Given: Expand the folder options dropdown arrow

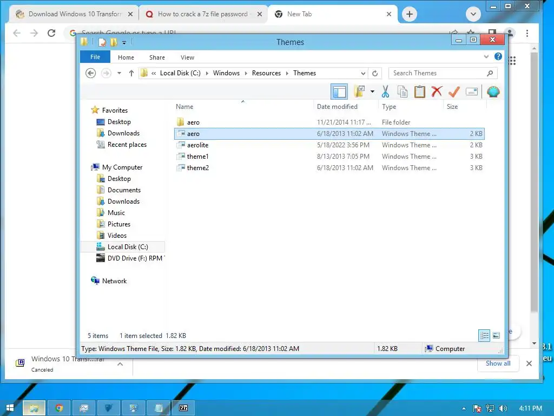Looking at the screenshot, I should [x=372, y=92].
